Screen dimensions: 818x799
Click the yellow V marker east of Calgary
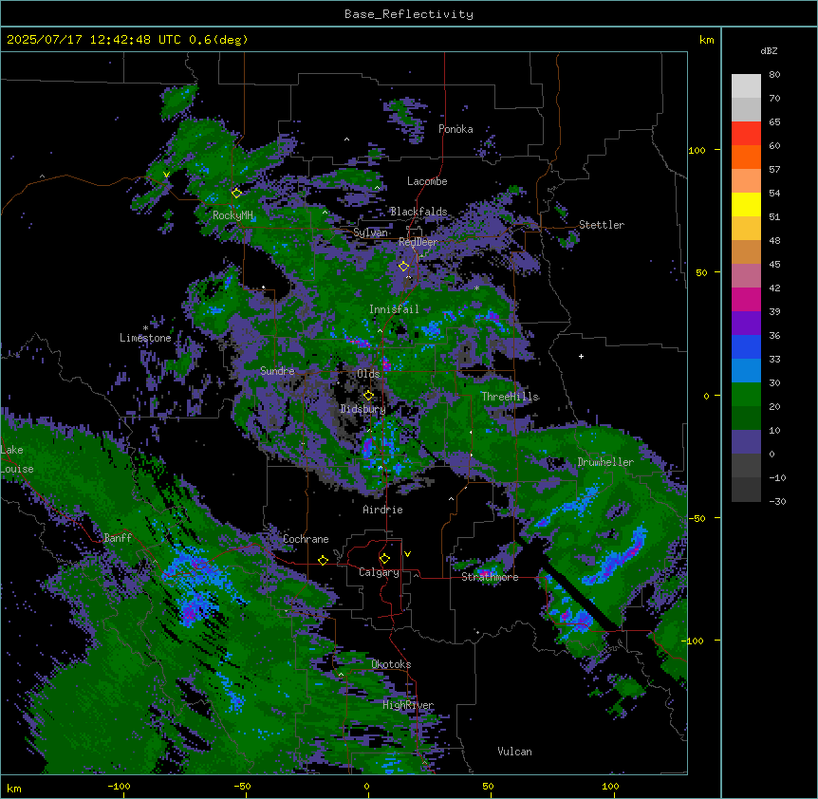(407, 554)
